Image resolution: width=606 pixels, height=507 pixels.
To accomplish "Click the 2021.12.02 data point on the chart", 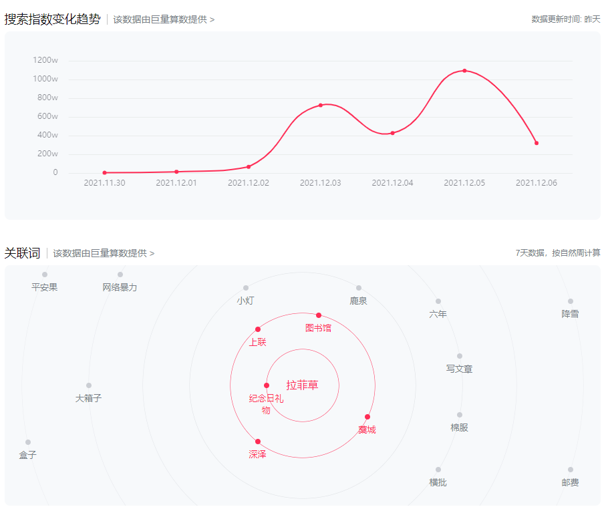I will pyautogui.click(x=249, y=167).
